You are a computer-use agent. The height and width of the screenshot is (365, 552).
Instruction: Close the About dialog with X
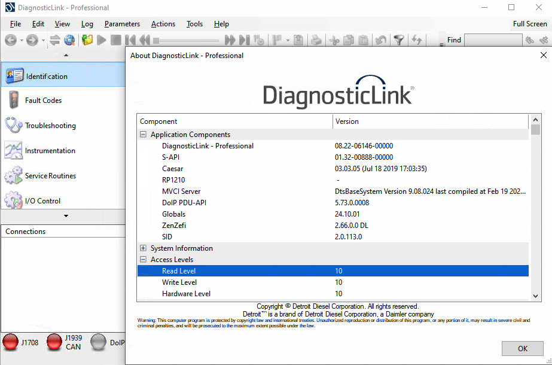tap(544, 55)
